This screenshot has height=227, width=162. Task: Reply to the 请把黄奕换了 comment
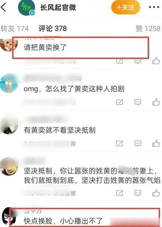[x=138, y=61]
